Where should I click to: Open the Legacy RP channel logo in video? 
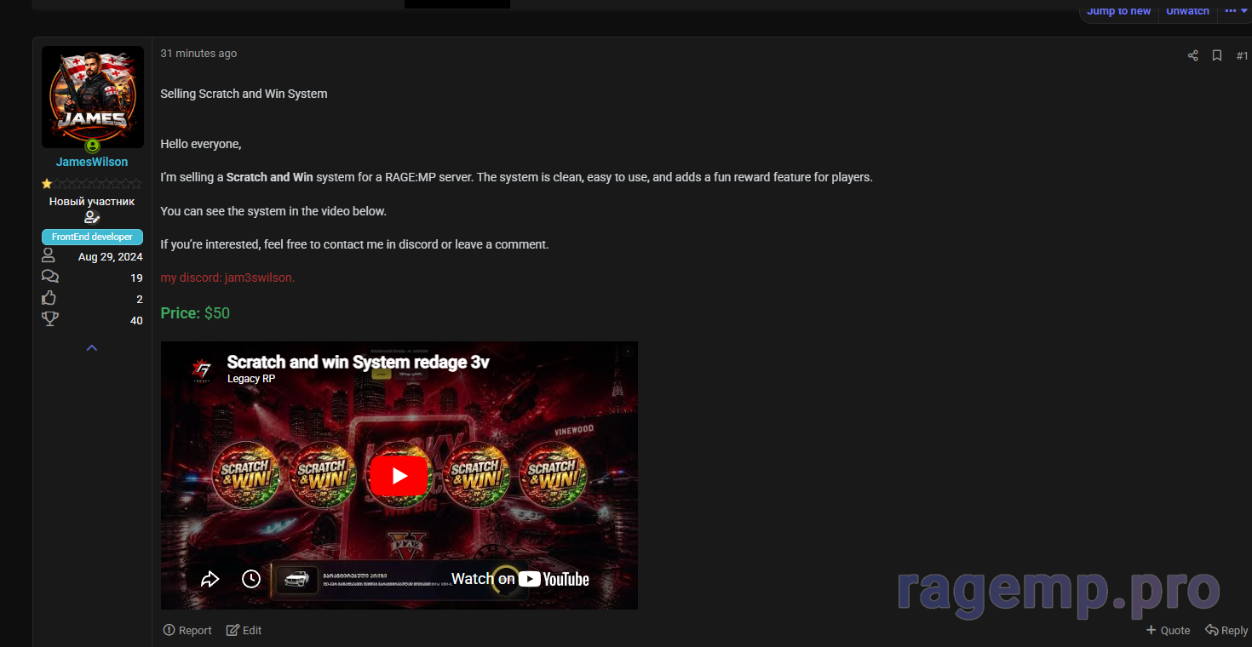(x=202, y=369)
